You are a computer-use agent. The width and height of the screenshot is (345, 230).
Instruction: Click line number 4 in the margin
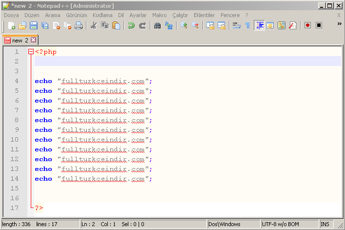17,81
